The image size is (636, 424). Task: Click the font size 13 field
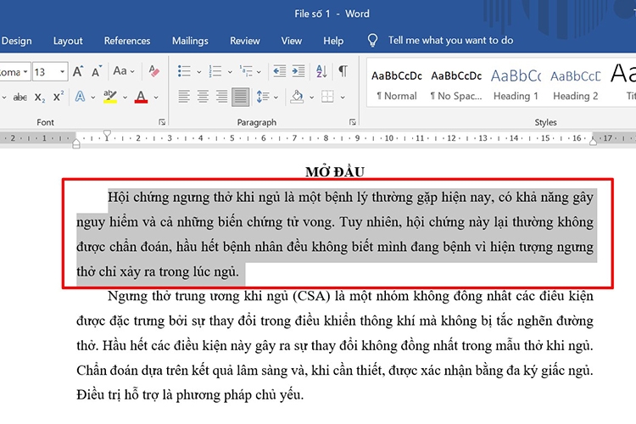pyautogui.click(x=46, y=72)
